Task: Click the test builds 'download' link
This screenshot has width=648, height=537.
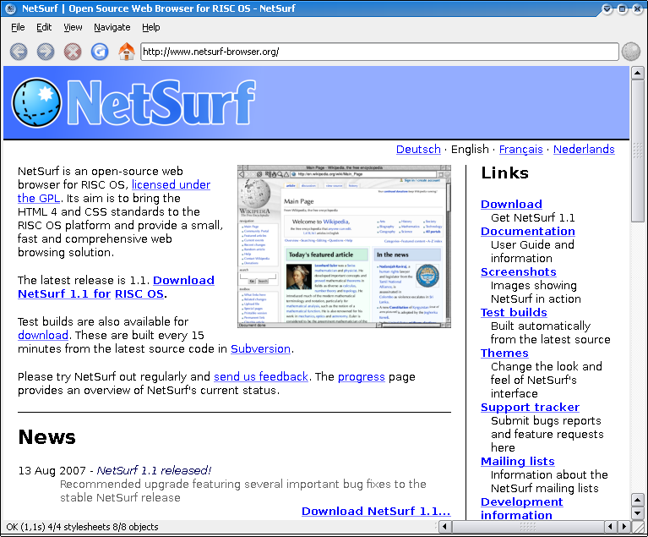Action: 43,335
